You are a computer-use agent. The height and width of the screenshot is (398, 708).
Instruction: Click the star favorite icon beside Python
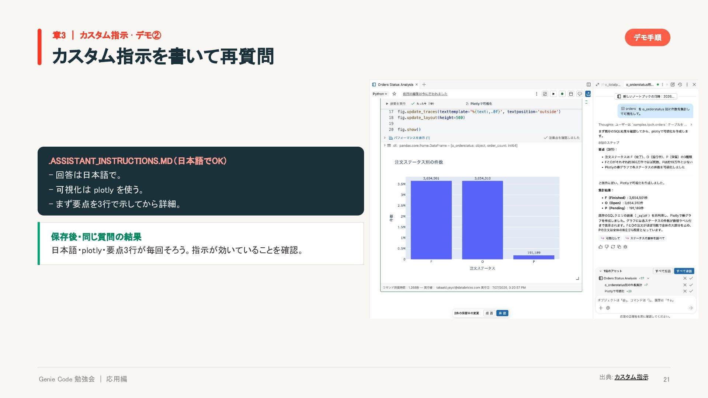pos(394,94)
